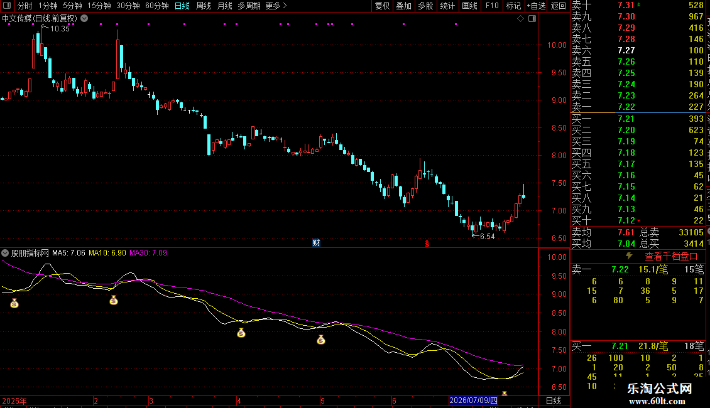Expand dropdown beside 中文传媒 chart title
This screenshot has height=408, width=710.
pos(84,19)
